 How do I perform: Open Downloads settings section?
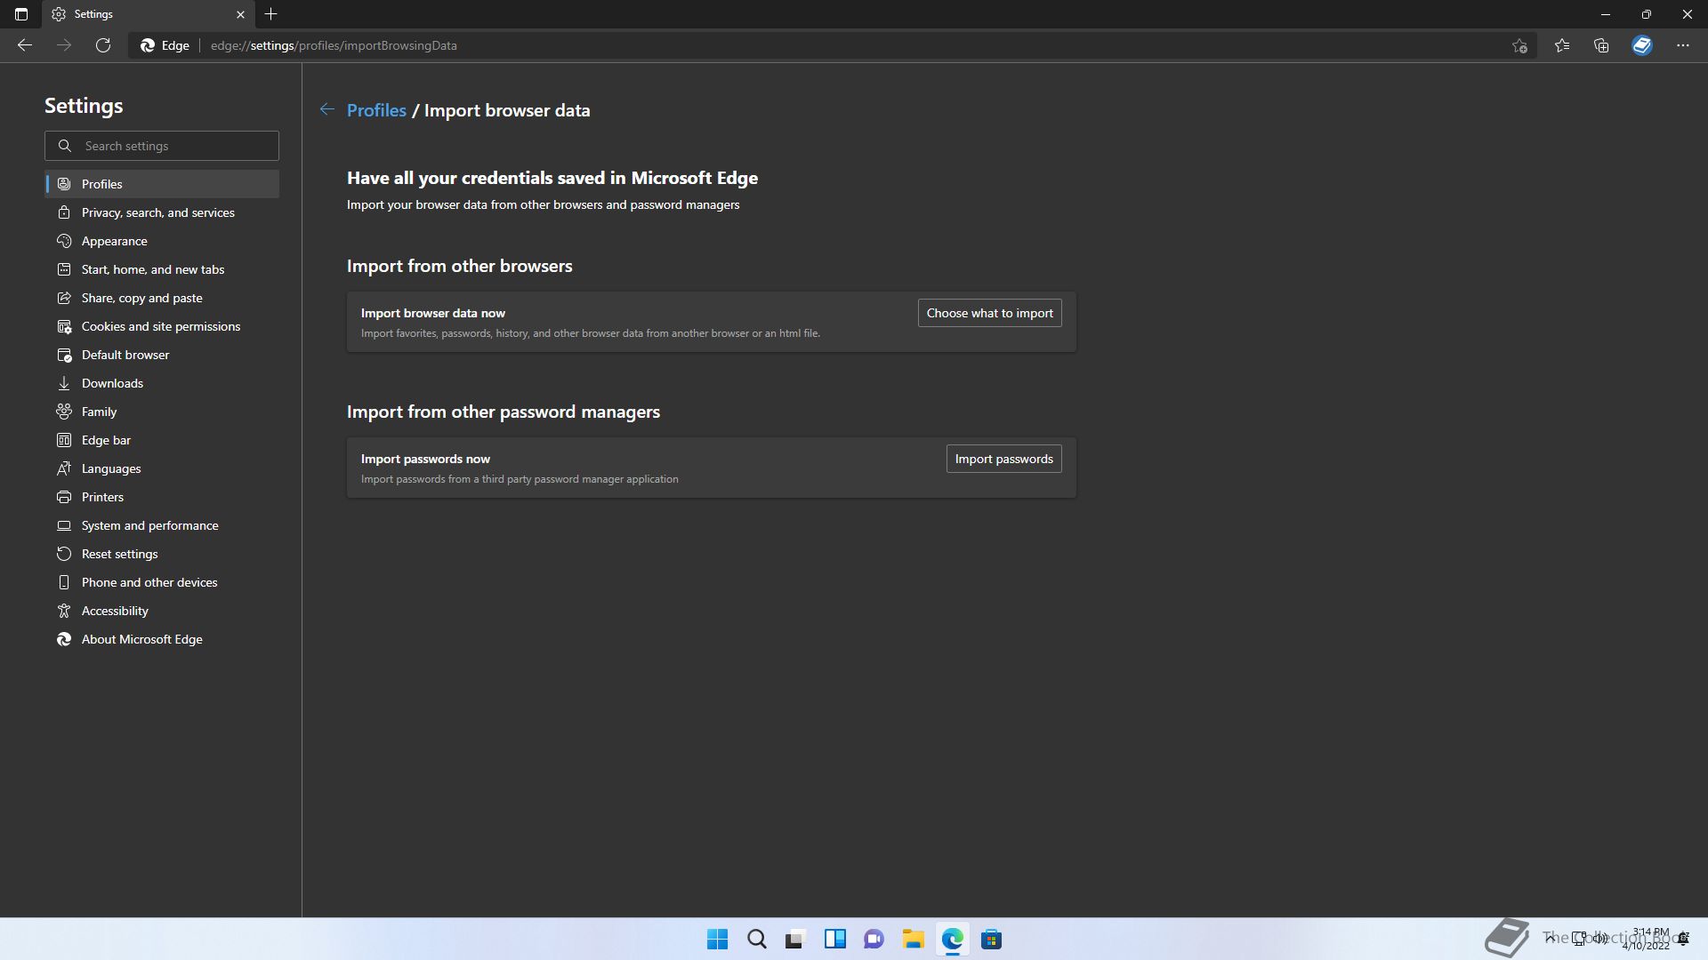tap(162, 383)
